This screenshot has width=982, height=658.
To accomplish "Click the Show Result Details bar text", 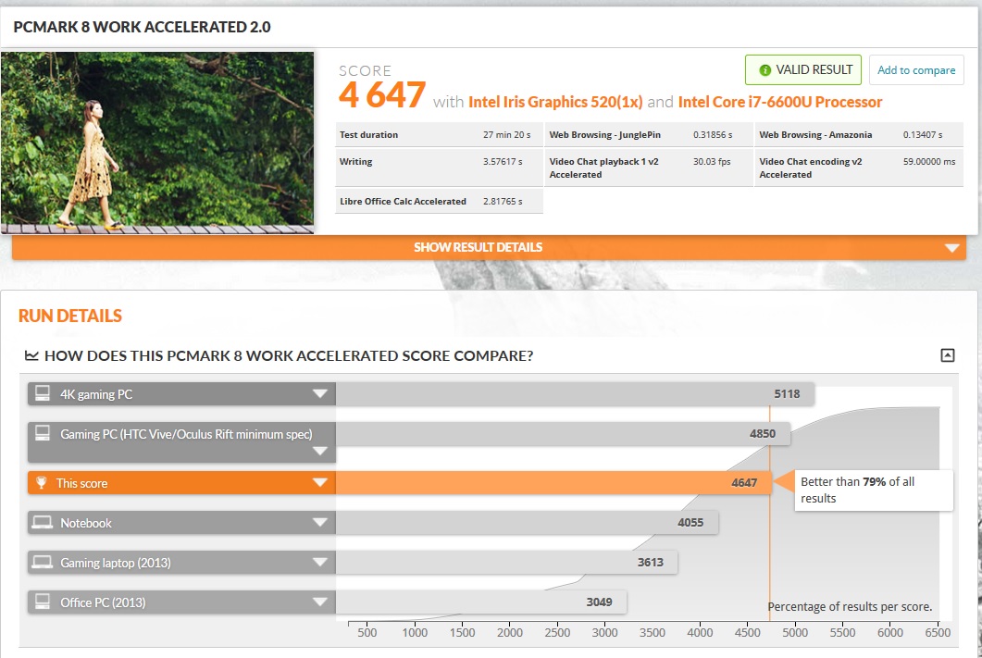I will [478, 247].
